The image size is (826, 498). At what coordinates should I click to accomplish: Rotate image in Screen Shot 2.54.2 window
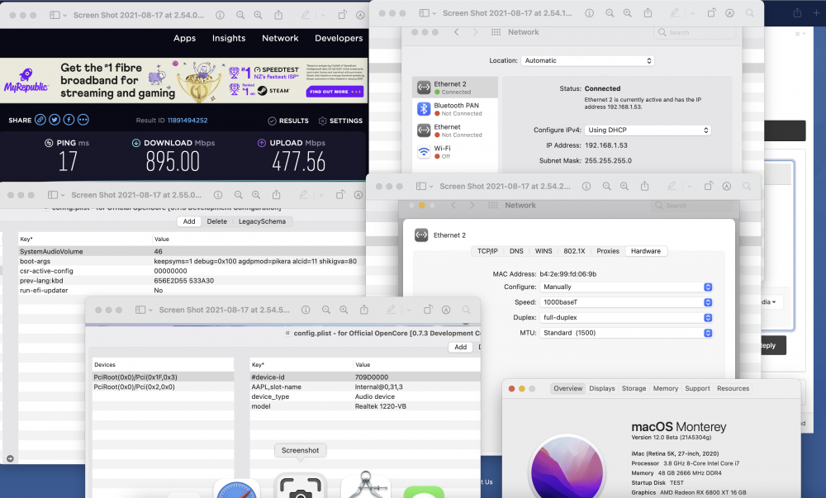click(x=709, y=186)
